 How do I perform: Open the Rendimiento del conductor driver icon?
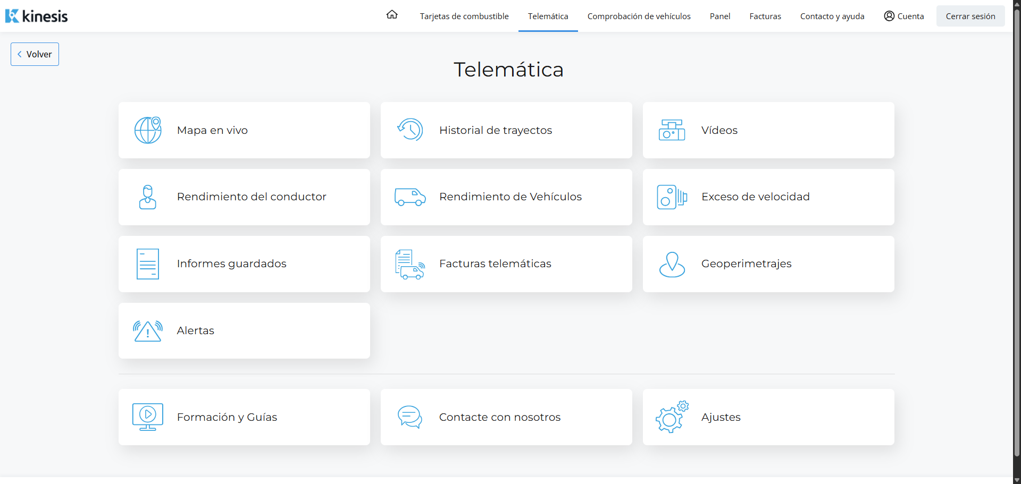(148, 197)
